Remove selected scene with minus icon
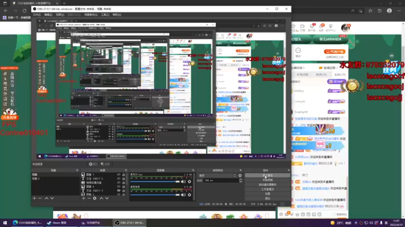The height and width of the screenshot is (227, 405). click(x=40, y=198)
